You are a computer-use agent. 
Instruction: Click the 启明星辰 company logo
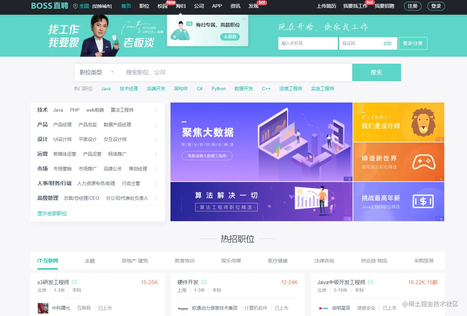click(323, 308)
